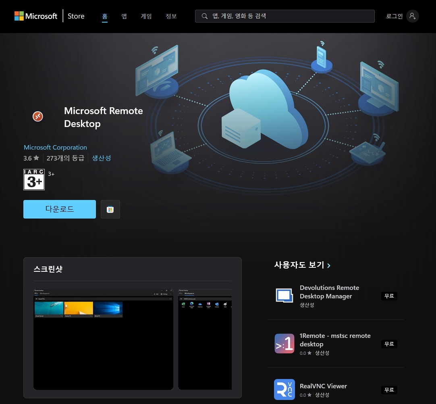The width and height of the screenshot is (436, 404).
Task: Click the 3.6 star rating
Action: [31, 158]
